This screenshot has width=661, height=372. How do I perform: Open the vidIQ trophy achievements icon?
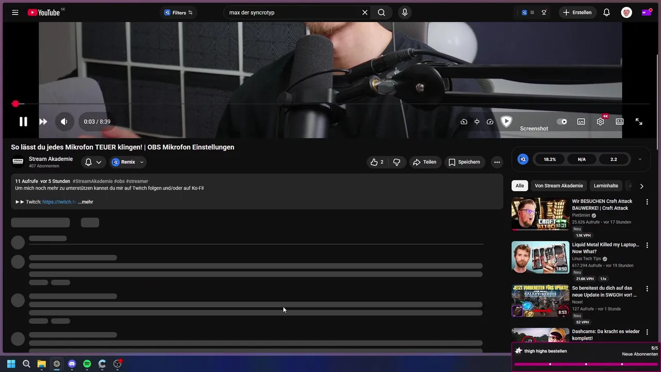tap(544, 12)
